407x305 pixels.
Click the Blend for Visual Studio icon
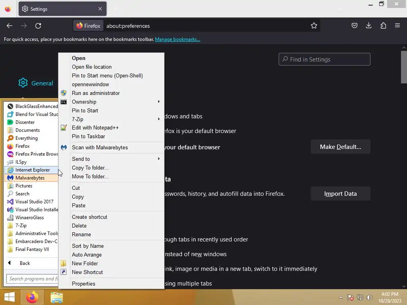coord(10,114)
